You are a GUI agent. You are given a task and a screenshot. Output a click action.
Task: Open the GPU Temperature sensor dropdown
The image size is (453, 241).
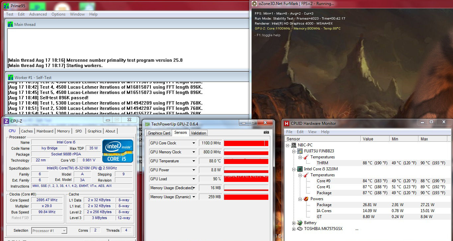coord(194,161)
